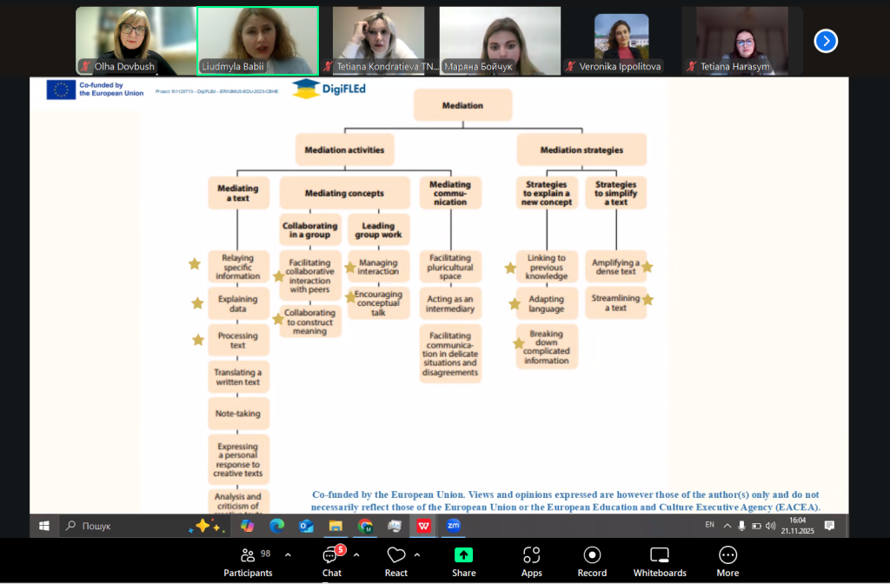Open the Participants panel
The height and width of the screenshot is (584, 890).
coord(248,561)
